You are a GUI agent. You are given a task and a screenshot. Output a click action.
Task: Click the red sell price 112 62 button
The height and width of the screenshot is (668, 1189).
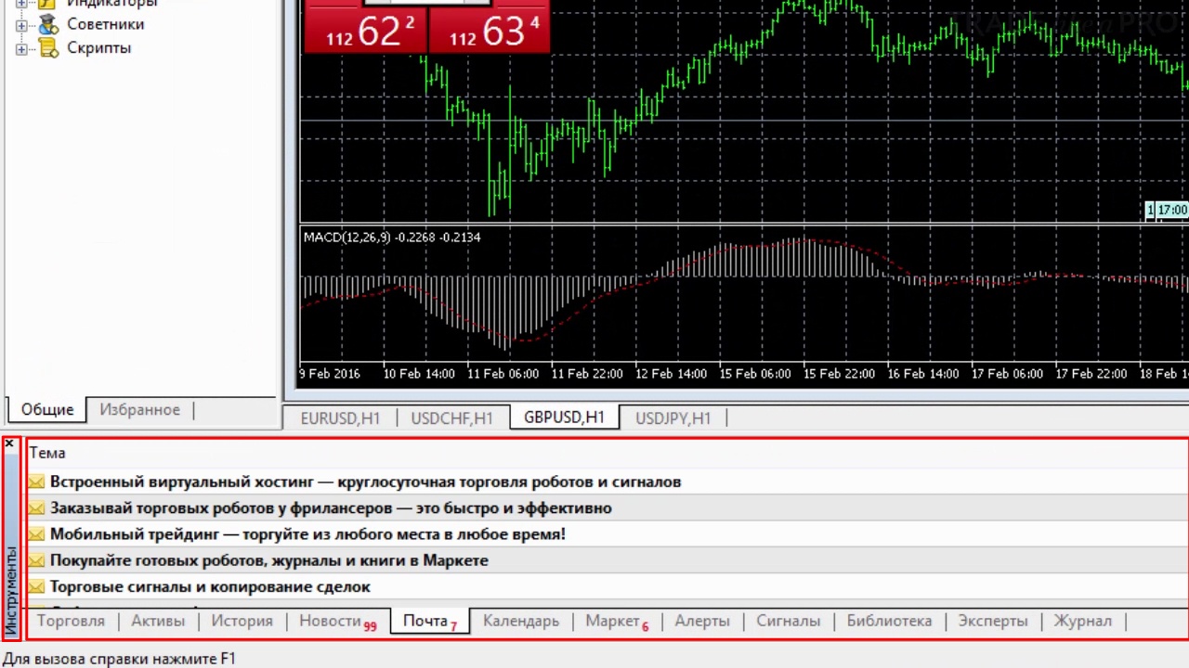pyautogui.click(x=365, y=27)
